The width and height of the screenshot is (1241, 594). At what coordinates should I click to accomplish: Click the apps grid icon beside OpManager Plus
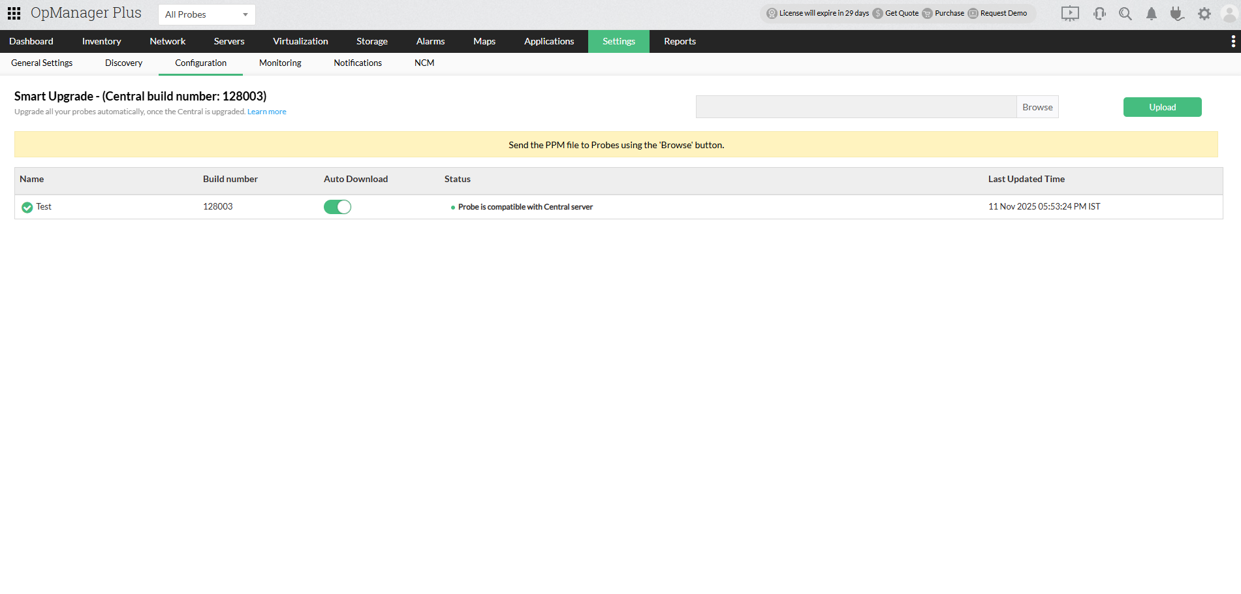pyautogui.click(x=13, y=12)
